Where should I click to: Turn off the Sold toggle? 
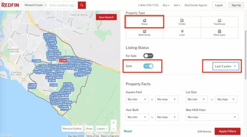pos(148,66)
